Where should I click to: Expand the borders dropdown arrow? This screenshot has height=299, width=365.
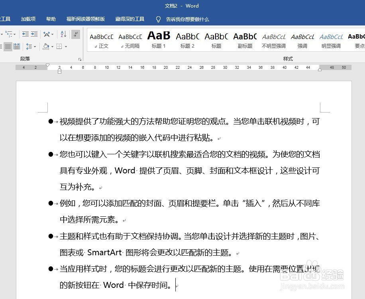pyautogui.click(x=66, y=47)
